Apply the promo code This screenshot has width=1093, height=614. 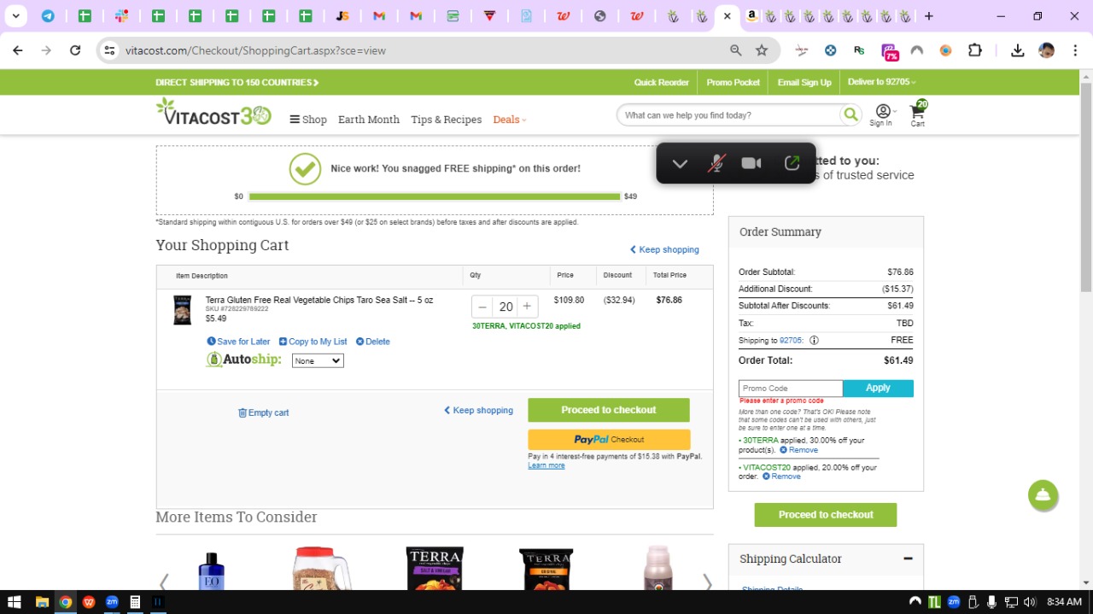[x=878, y=389]
